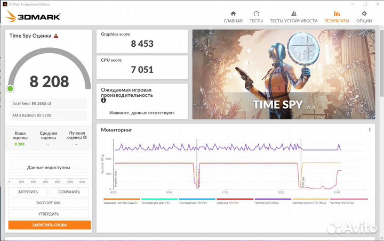
Task: Click info icon under Ожидаемая игровая производительность
Action: pyautogui.click(x=103, y=101)
